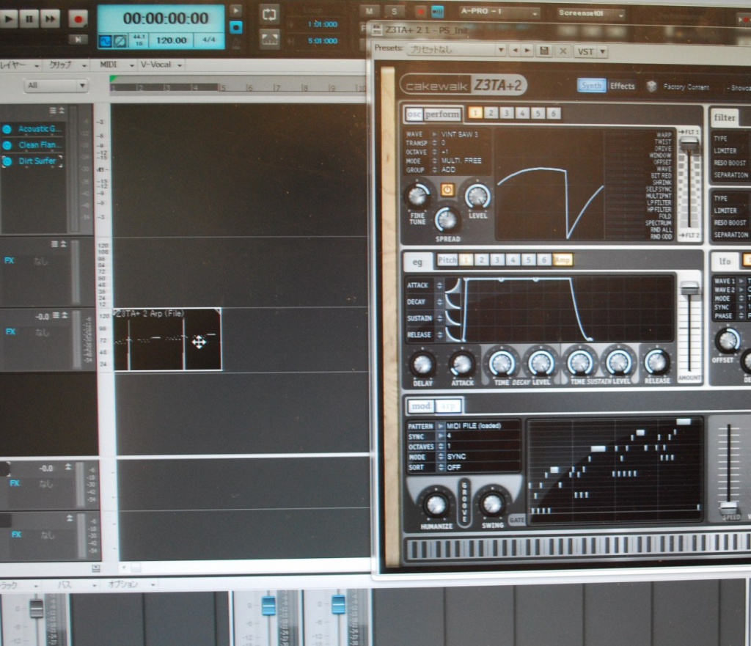Click the Effects page button
The height and width of the screenshot is (646, 751).
622,87
